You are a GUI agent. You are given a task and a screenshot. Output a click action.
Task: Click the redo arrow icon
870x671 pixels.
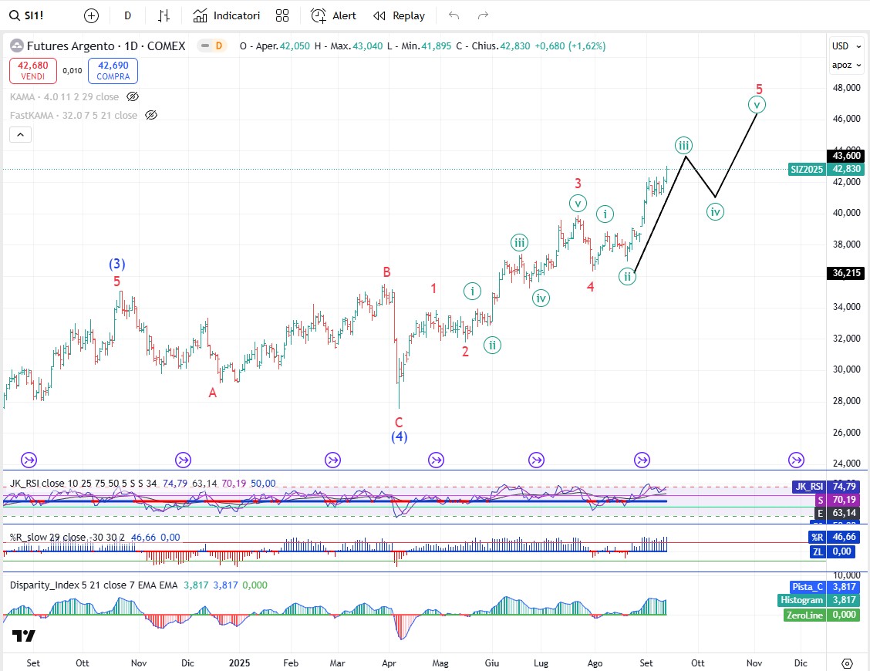pyautogui.click(x=484, y=15)
